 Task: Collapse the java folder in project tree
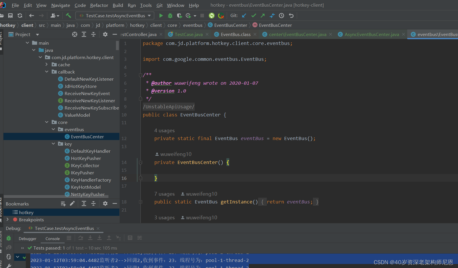click(34, 50)
